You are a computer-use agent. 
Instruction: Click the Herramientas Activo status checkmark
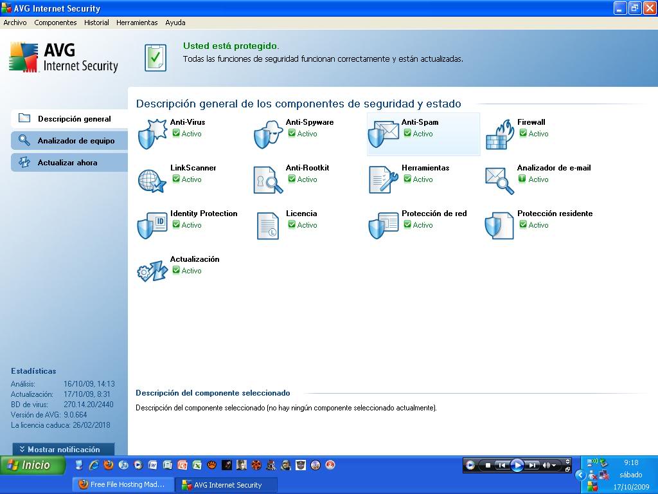point(407,179)
